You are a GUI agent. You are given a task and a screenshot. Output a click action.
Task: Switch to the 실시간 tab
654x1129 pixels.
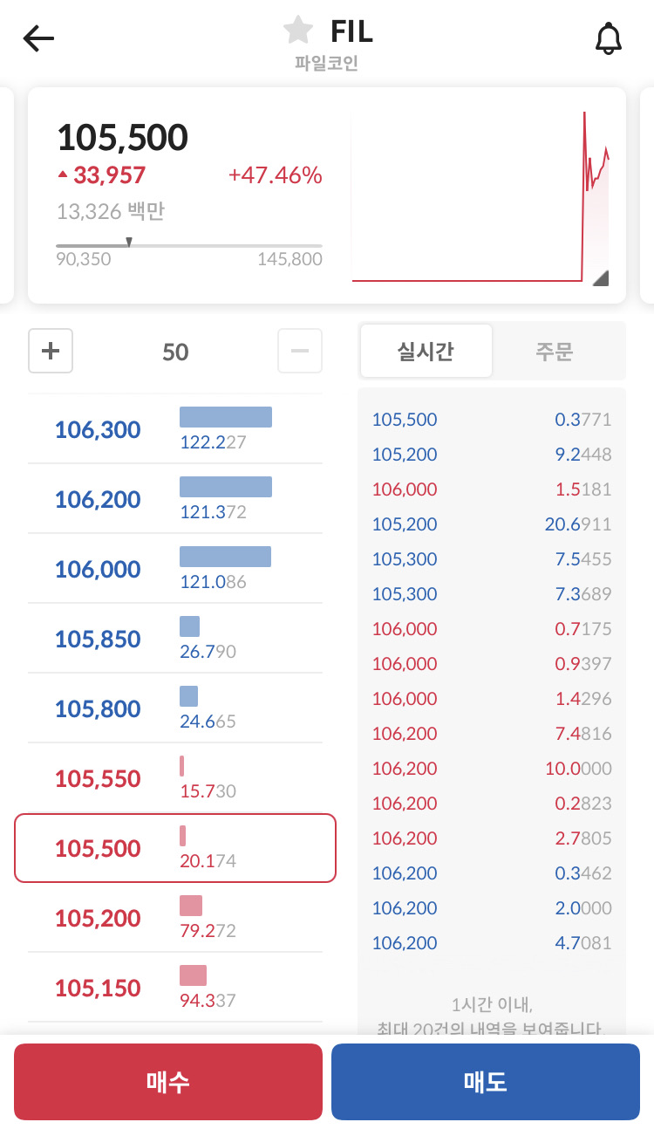[x=426, y=351]
